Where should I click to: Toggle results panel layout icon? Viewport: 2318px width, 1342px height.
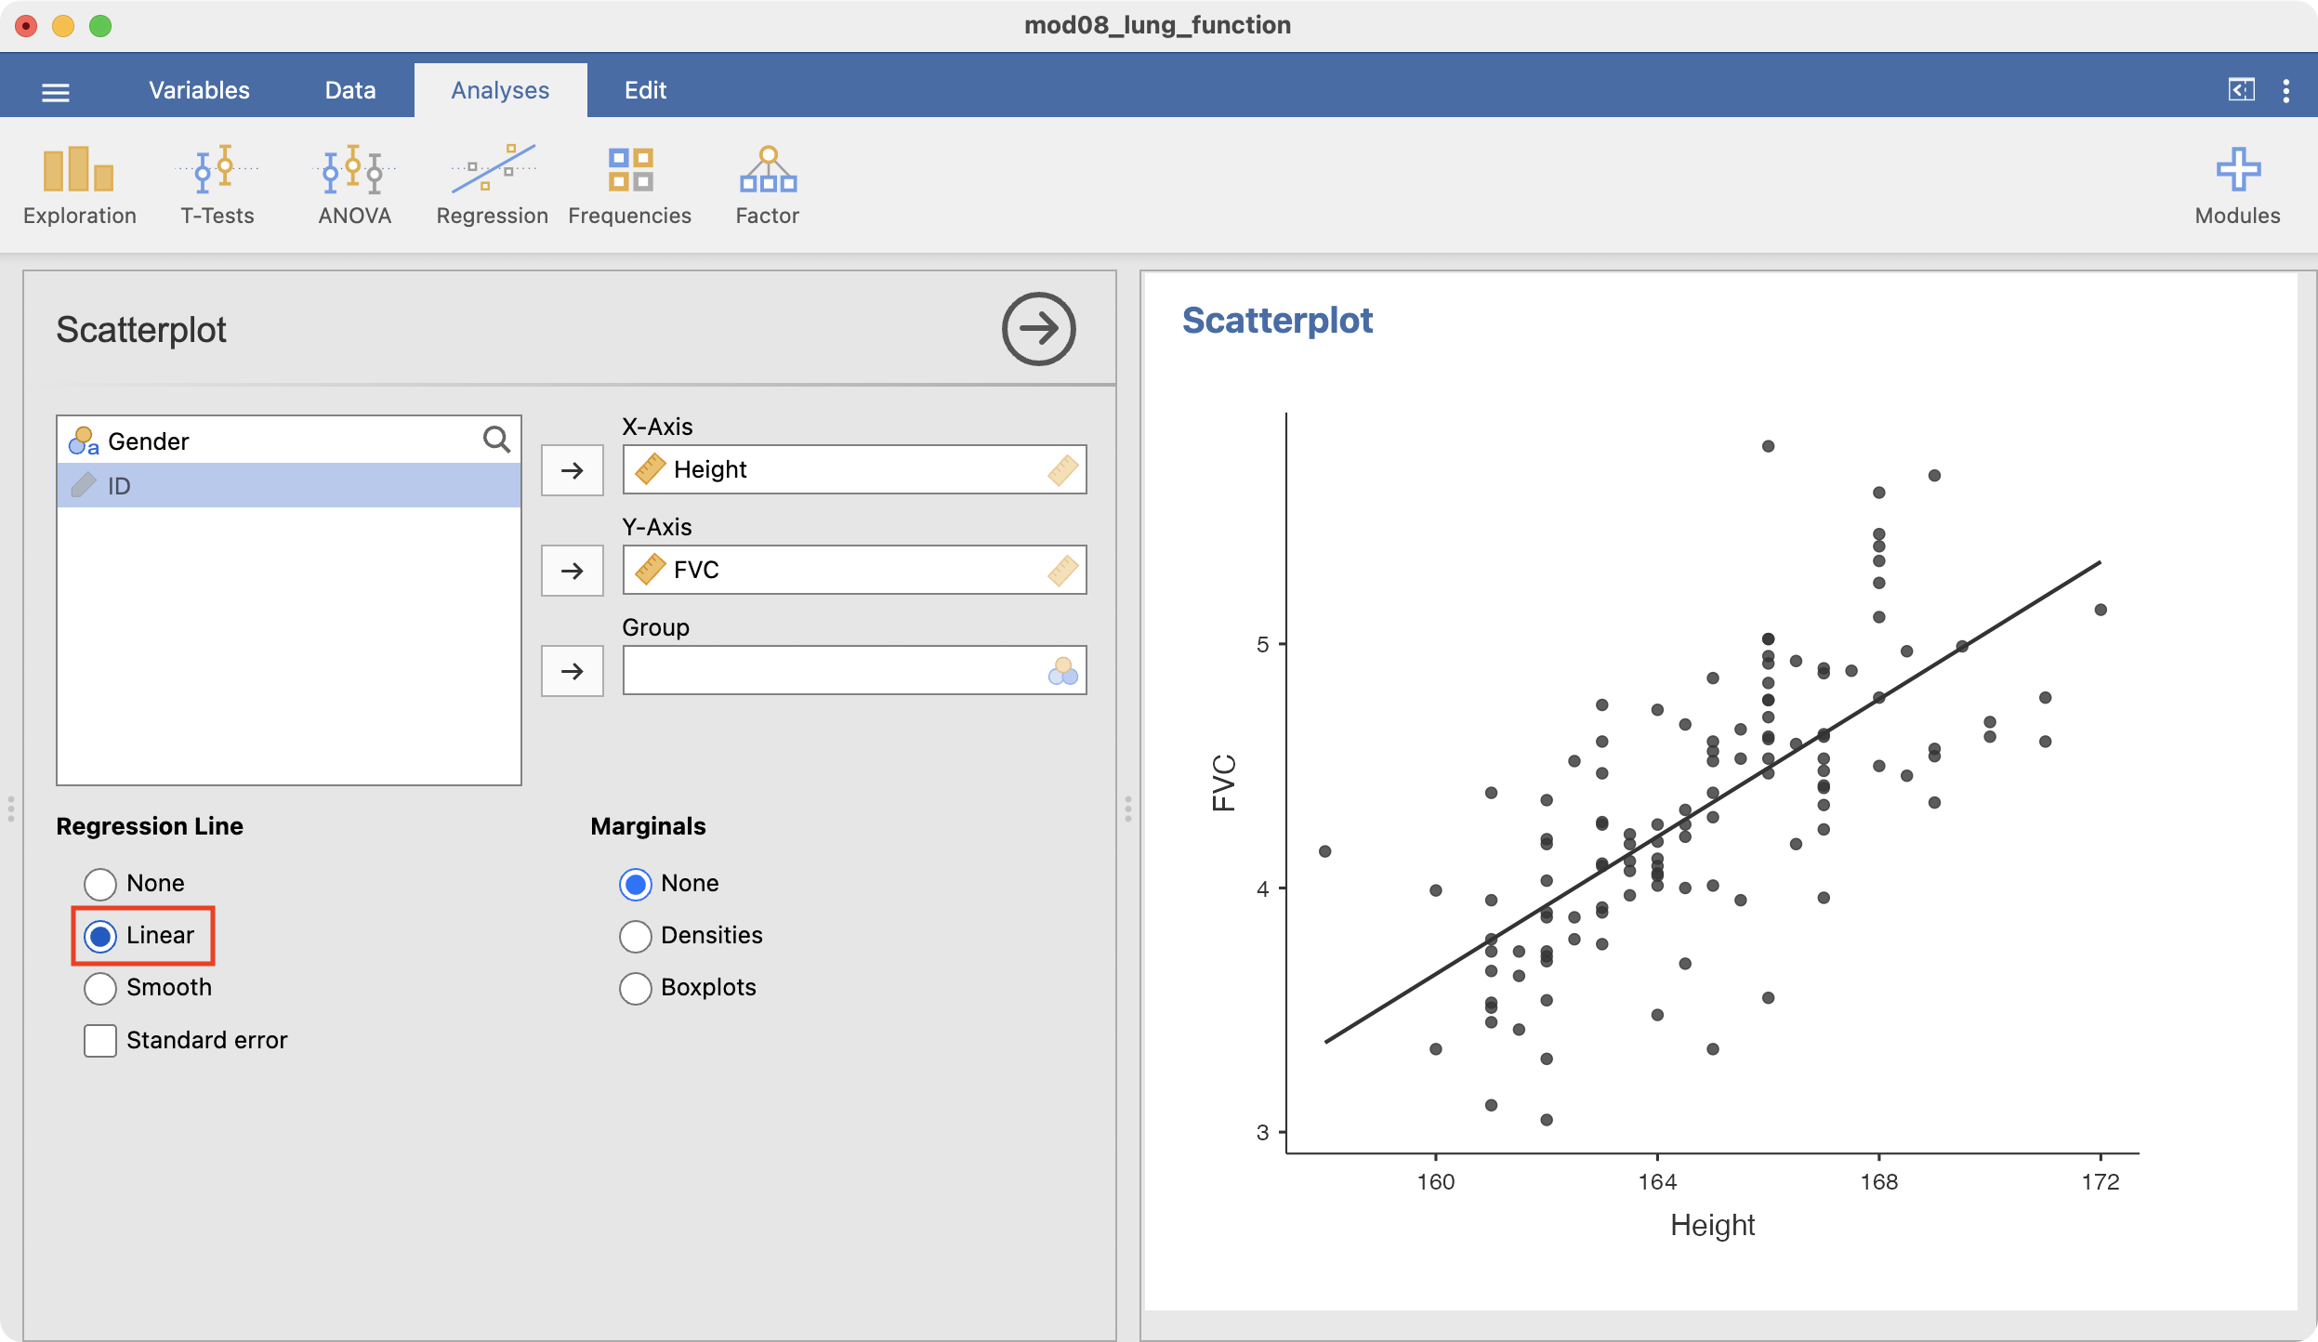pyautogui.click(x=2241, y=90)
